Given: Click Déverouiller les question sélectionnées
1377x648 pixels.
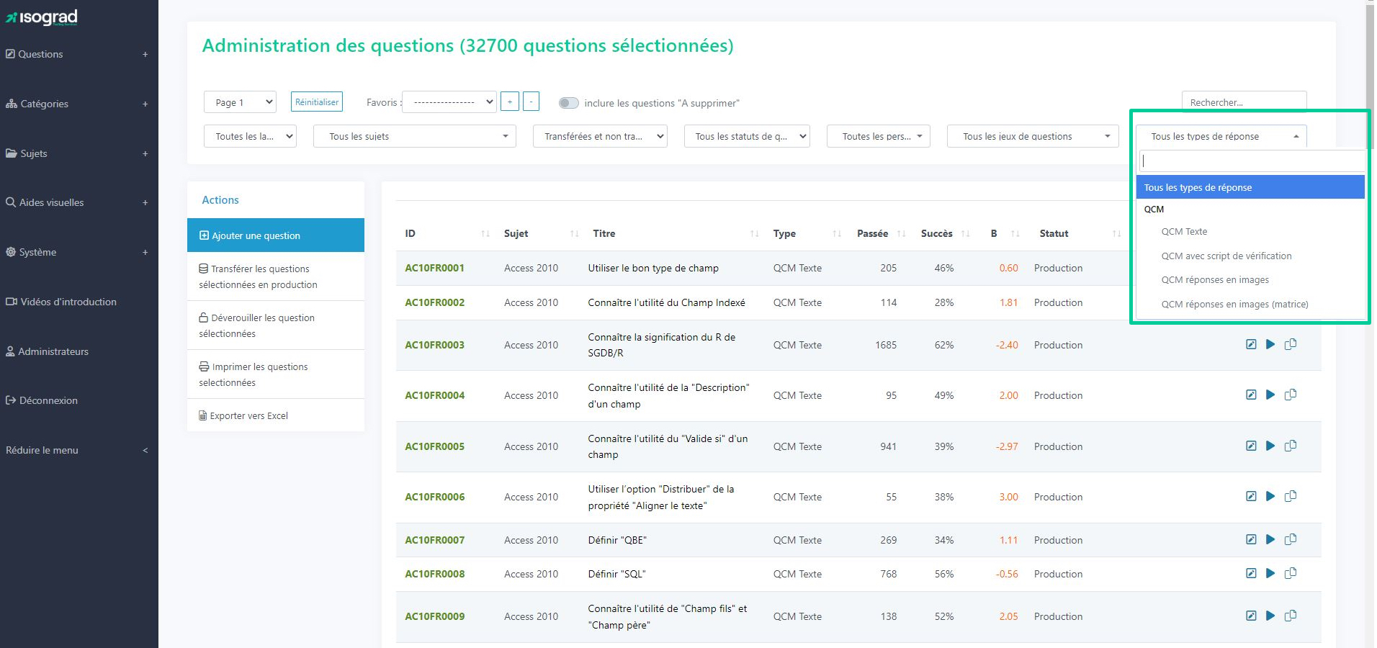Looking at the screenshot, I should point(276,325).
